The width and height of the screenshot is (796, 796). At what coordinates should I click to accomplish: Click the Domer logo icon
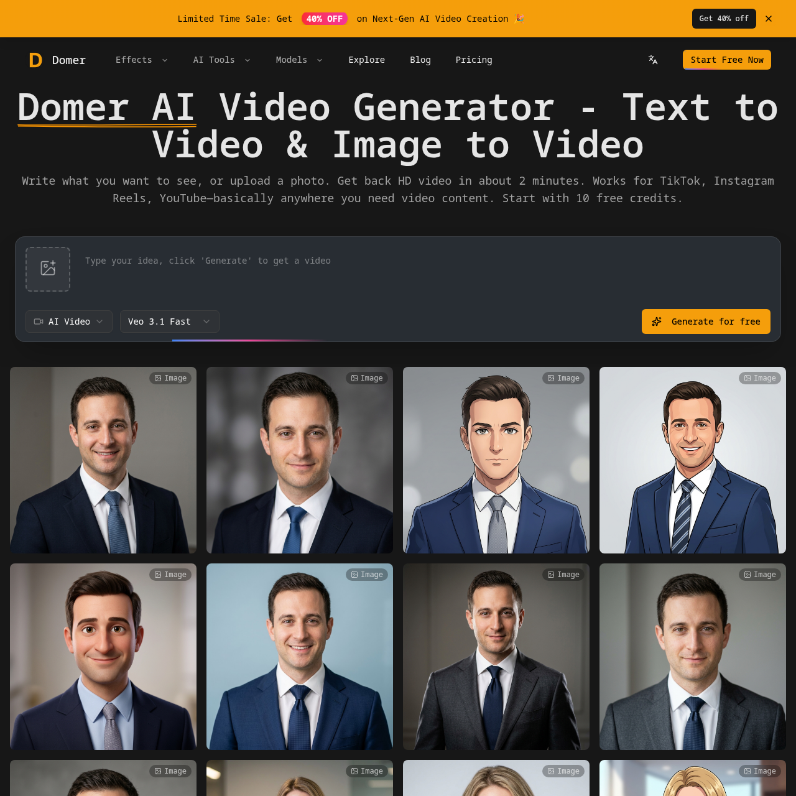pyautogui.click(x=35, y=60)
